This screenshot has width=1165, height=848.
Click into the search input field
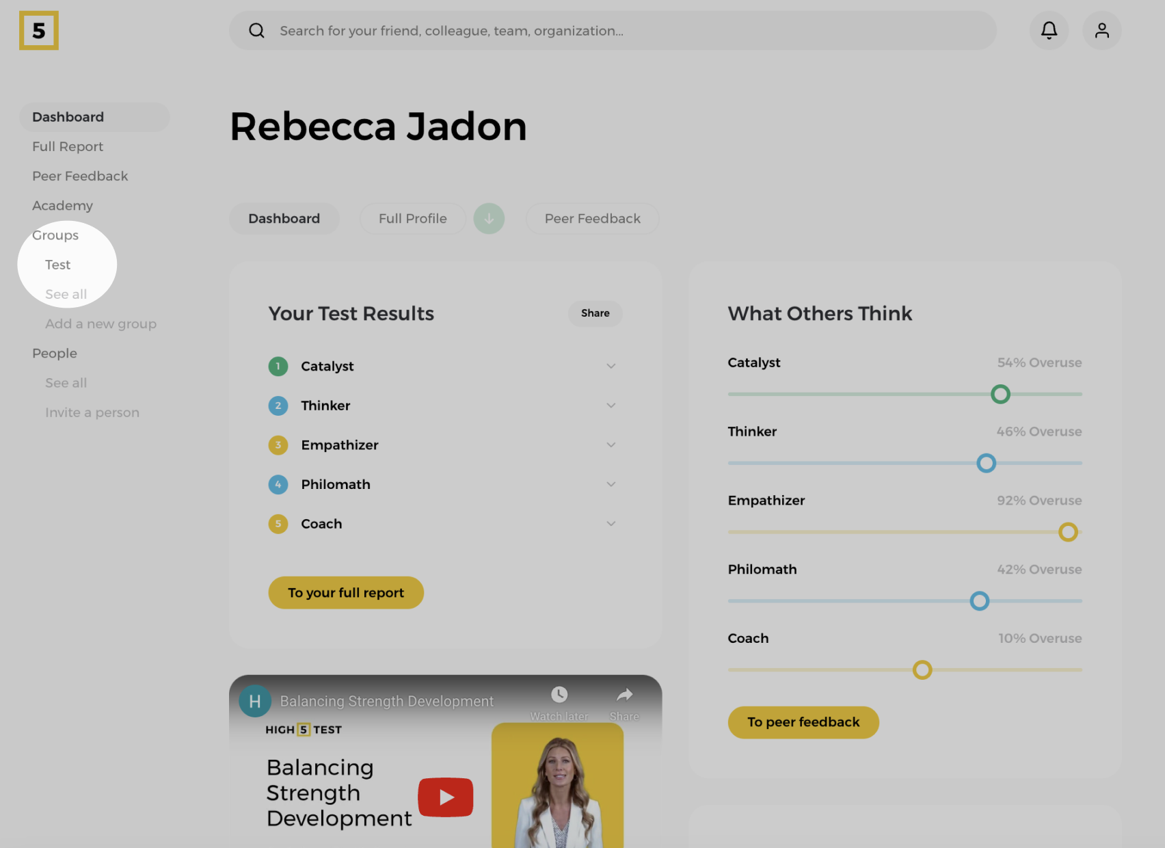pyautogui.click(x=615, y=31)
